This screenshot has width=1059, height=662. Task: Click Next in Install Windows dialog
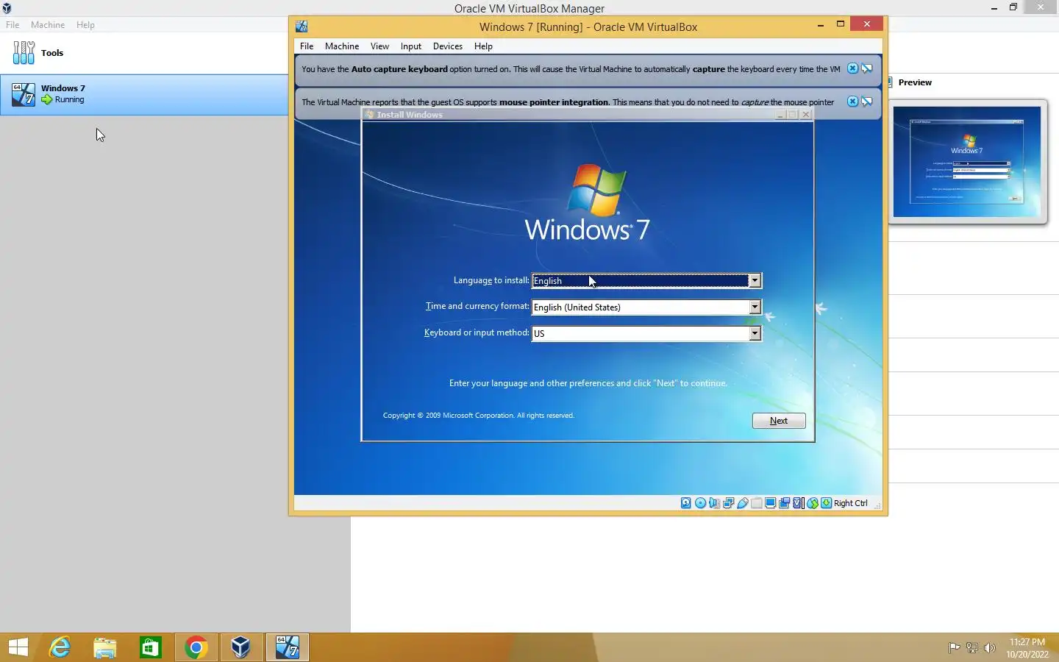pos(779,421)
